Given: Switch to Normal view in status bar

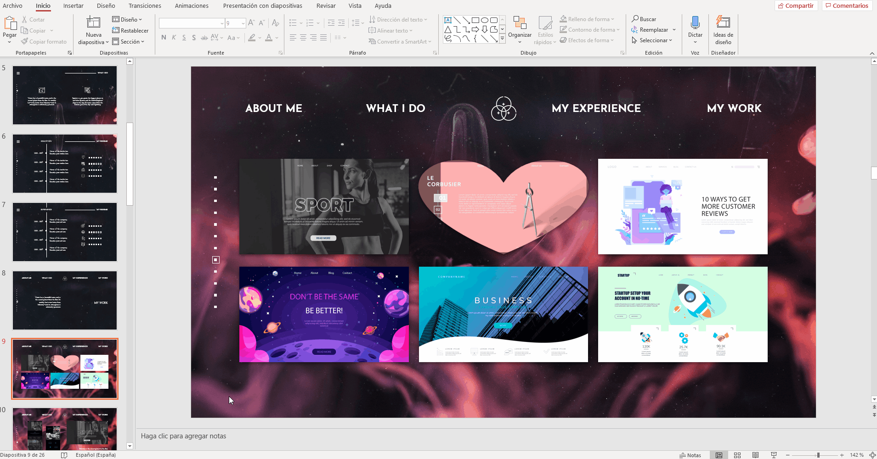Looking at the screenshot, I should pyautogui.click(x=719, y=455).
